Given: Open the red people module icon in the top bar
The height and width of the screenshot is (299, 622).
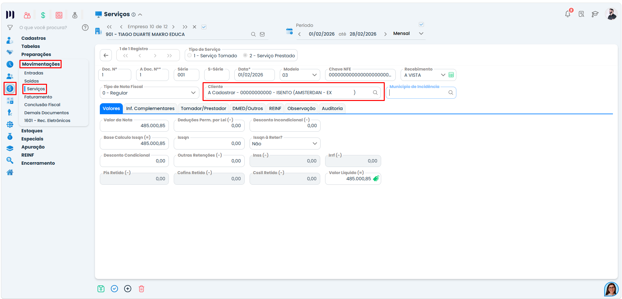Looking at the screenshot, I should [27, 15].
